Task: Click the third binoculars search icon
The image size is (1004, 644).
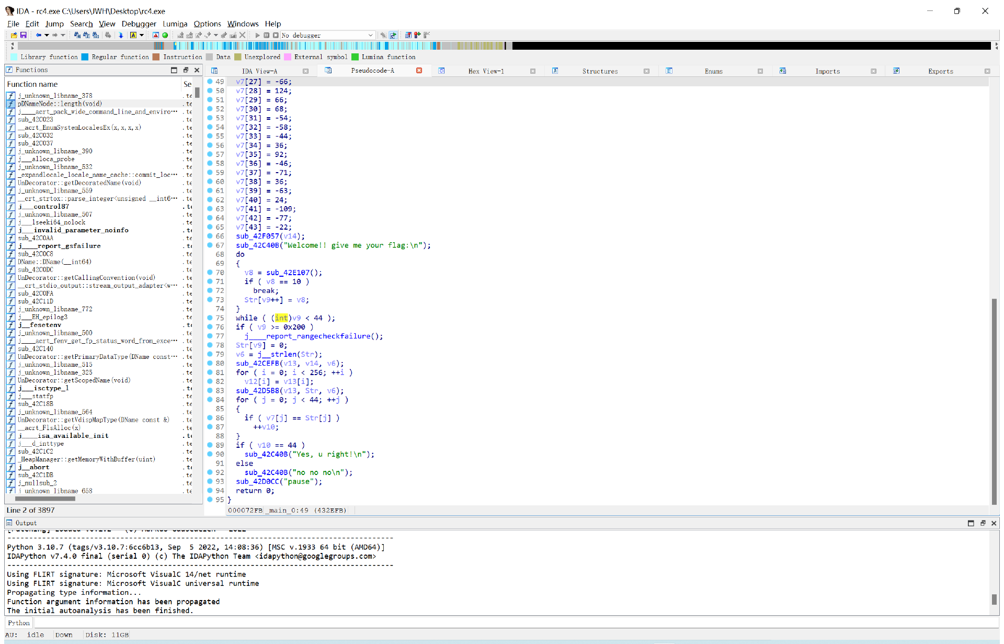Action: [x=96, y=35]
